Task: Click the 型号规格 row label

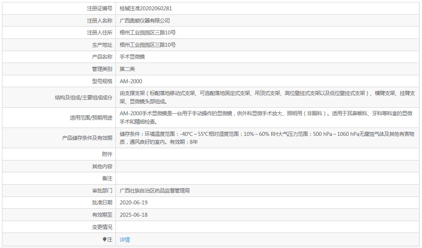Action: (x=102, y=81)
